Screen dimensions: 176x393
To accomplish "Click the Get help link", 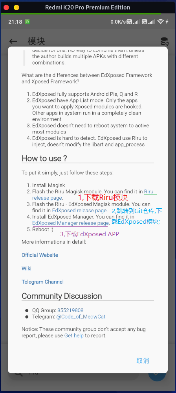I will 74,336.
